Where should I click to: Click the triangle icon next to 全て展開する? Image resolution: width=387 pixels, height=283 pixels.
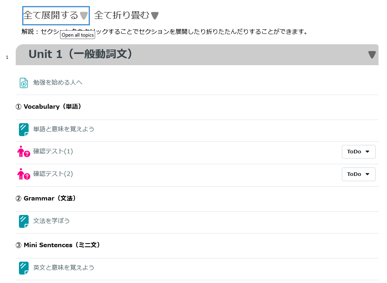point(84,16)
